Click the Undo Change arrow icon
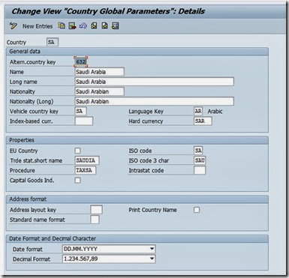The image size is (289, 278). pyautogui.click(x=83, y=25)
